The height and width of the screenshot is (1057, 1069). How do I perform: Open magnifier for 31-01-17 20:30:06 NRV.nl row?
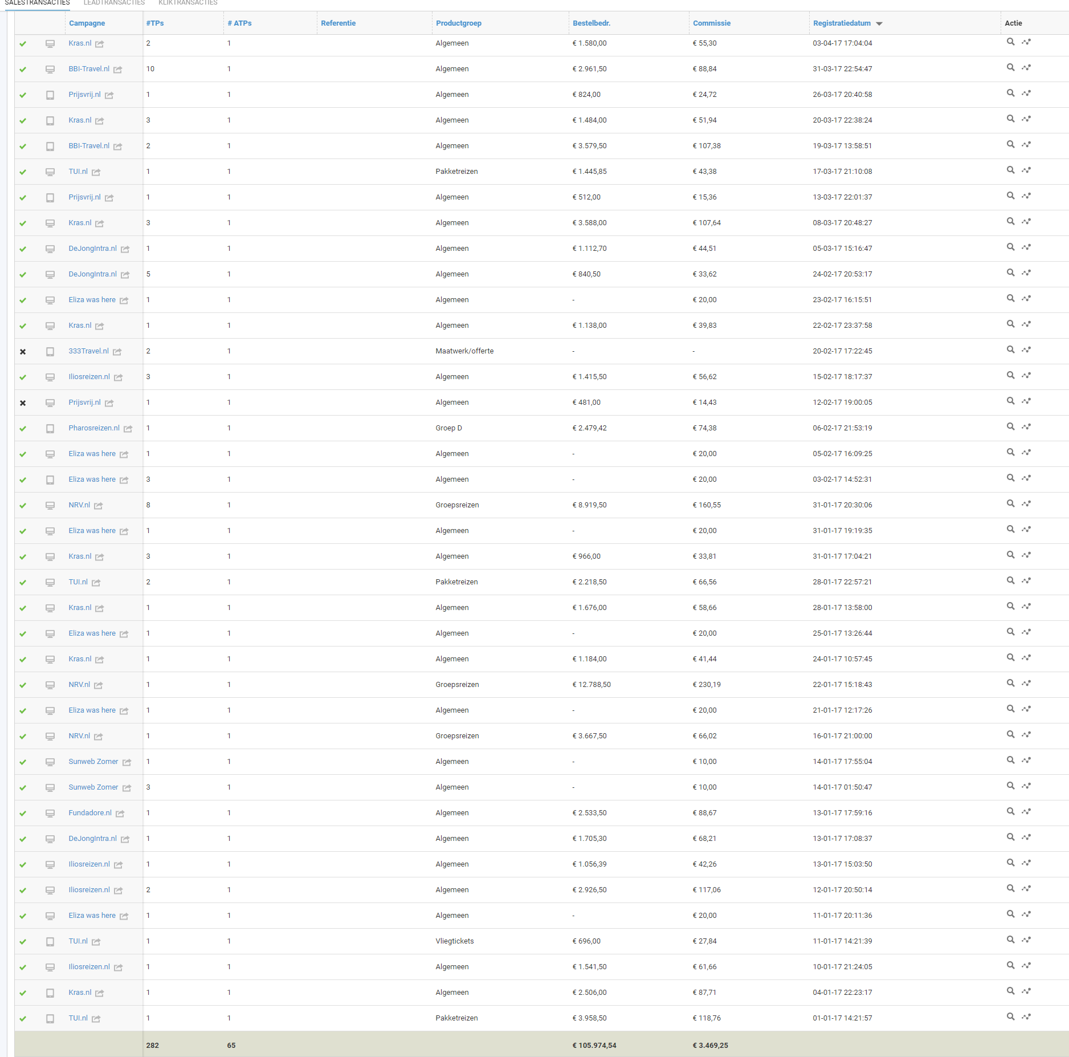[x=1010, y=503]
